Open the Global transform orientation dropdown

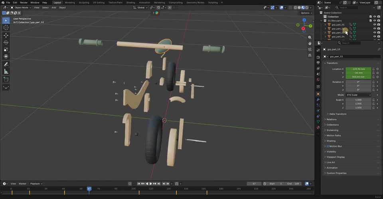coord(140,8)
